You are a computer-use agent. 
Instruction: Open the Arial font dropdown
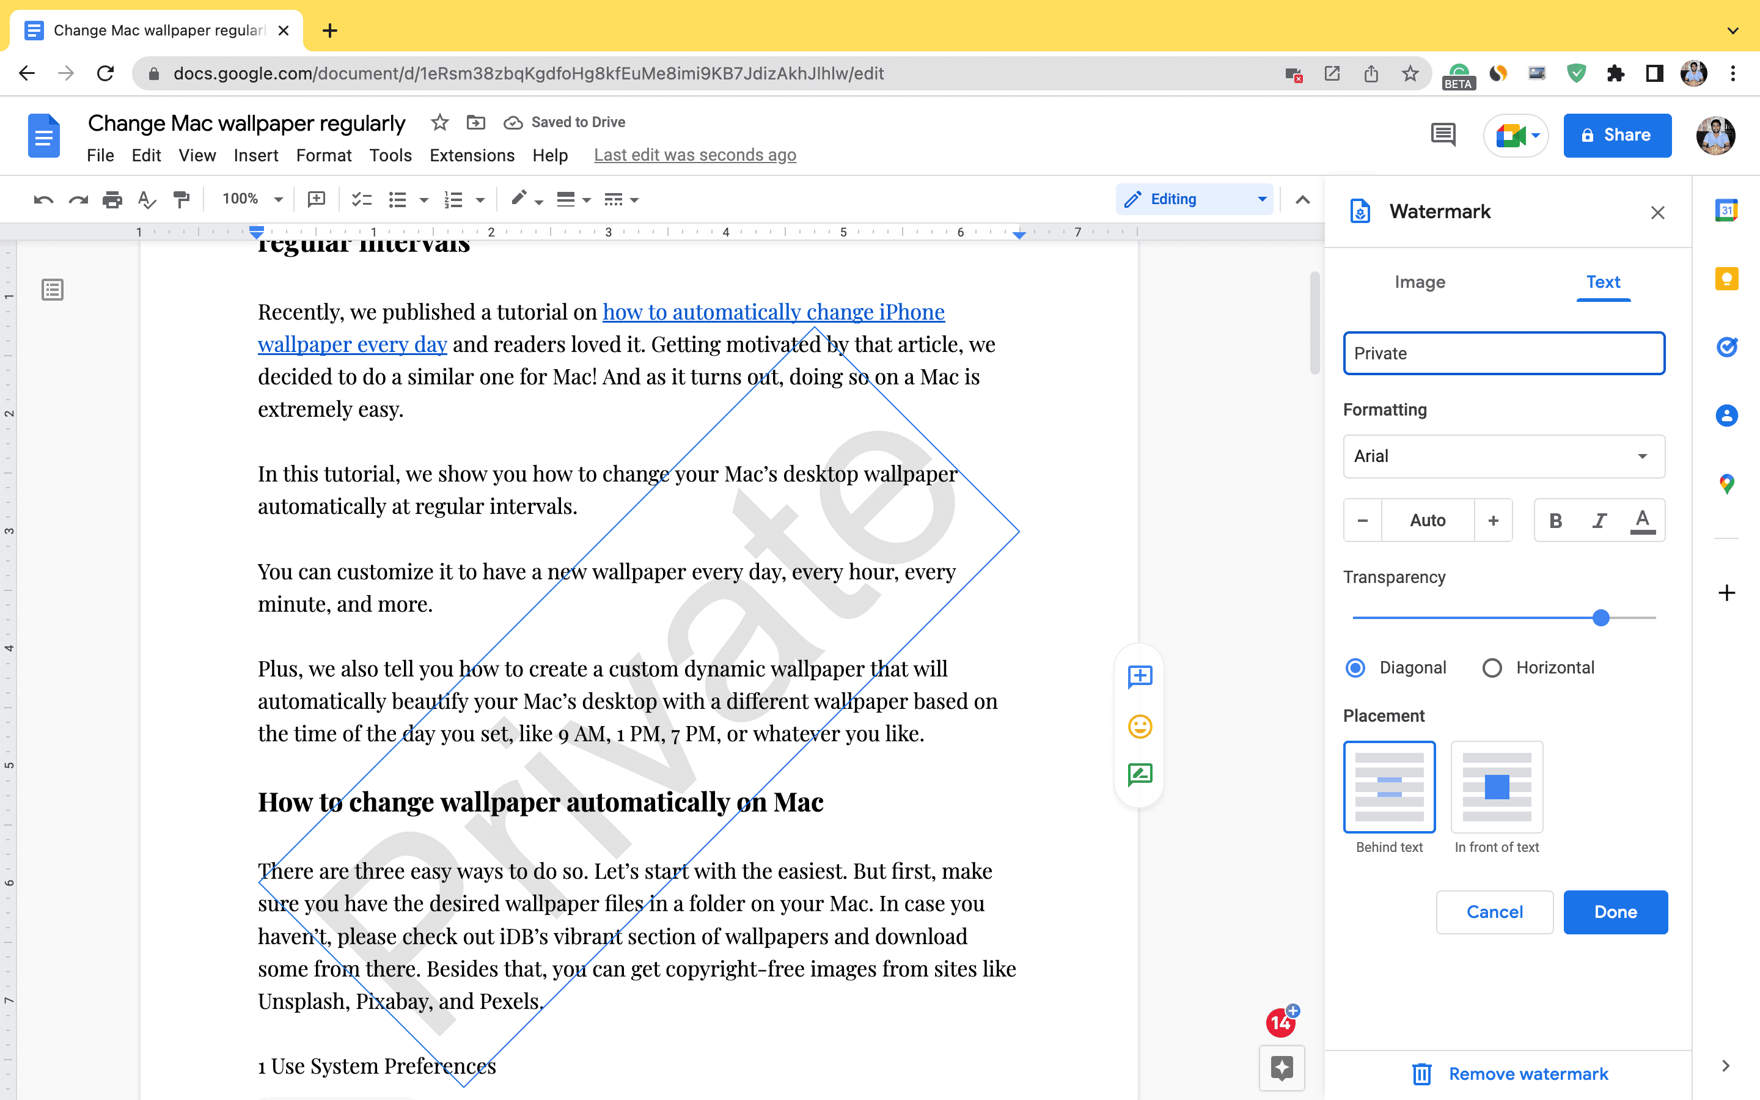(x=1503, y=456)
